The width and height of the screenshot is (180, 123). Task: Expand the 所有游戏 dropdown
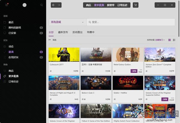67,22
